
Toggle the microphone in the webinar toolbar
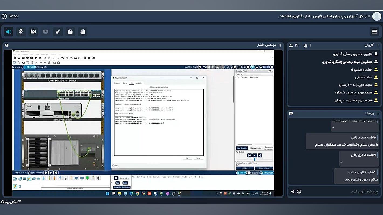click(x=21, y=32)
